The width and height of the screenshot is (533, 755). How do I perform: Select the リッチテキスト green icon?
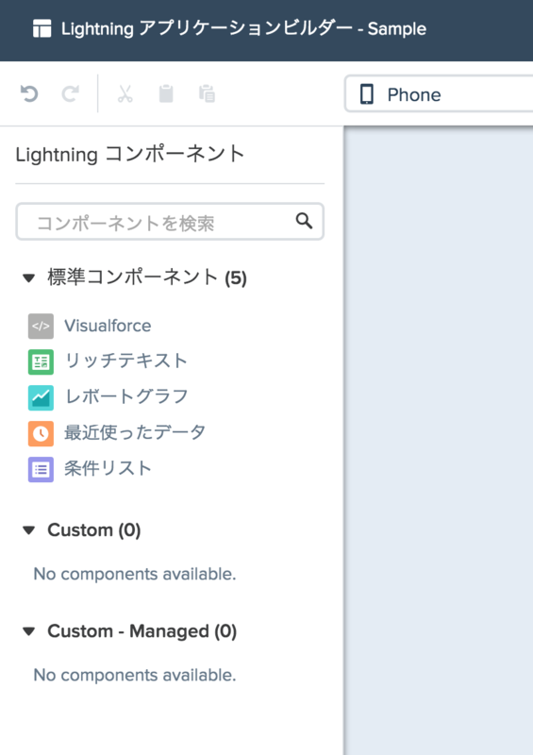(x=41, y=361)
